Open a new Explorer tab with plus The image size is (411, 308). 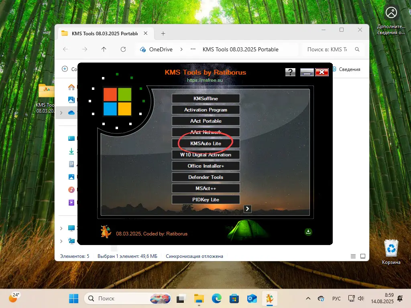click(163, 34)
